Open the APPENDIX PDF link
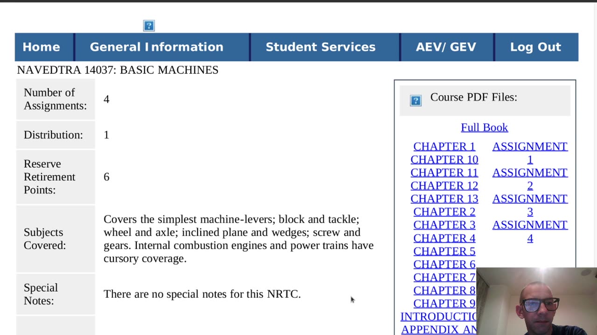 point(438,329)
